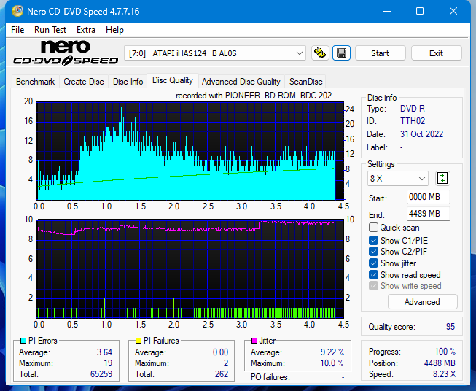Click PI Failures total value 262
The height and width of the screenshot is (391, 476).
coord(222,374)
